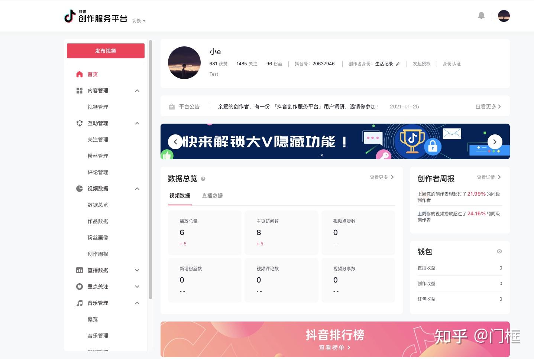Click the 主页访问数 data card
The width and height of the screenshot is (534, 359).
(281, 233)
